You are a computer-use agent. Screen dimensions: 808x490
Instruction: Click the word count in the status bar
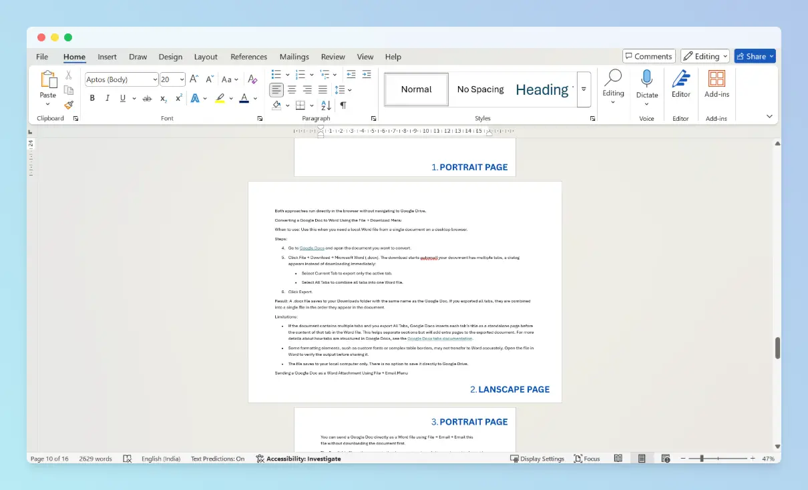point(95,459)
